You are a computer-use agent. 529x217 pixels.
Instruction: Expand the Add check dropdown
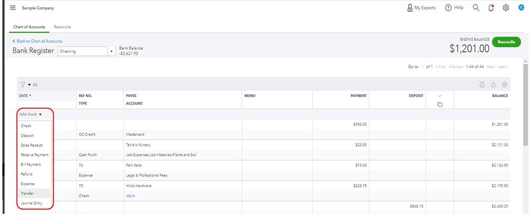click(30, 114)
